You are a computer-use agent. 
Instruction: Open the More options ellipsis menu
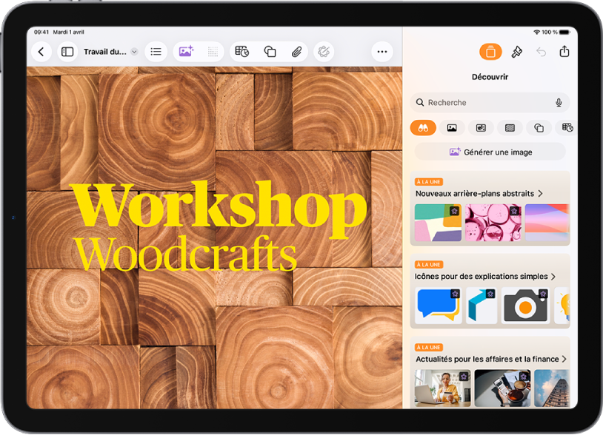click(382, 52)
